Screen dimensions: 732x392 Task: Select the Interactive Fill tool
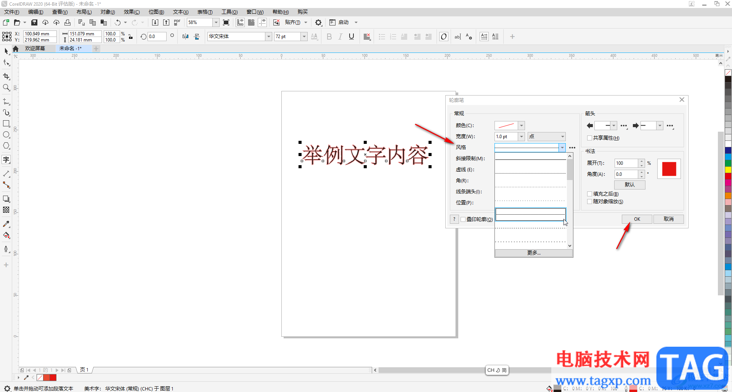tap(6, 235)
